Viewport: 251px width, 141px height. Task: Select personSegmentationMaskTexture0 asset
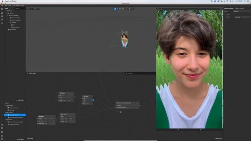pyautogui.click(x=16, y=117)
